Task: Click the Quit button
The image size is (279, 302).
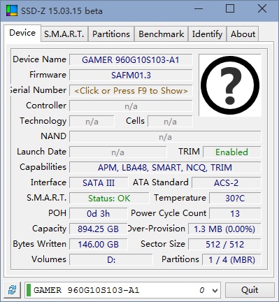Action: click(250, 290)
